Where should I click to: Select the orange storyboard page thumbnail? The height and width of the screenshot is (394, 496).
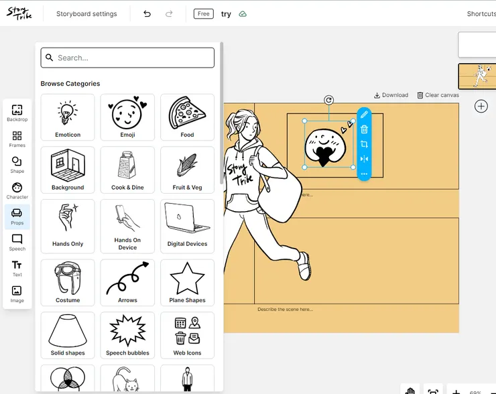point(477,76)
